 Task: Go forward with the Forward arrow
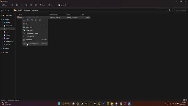tap(5, 10)
